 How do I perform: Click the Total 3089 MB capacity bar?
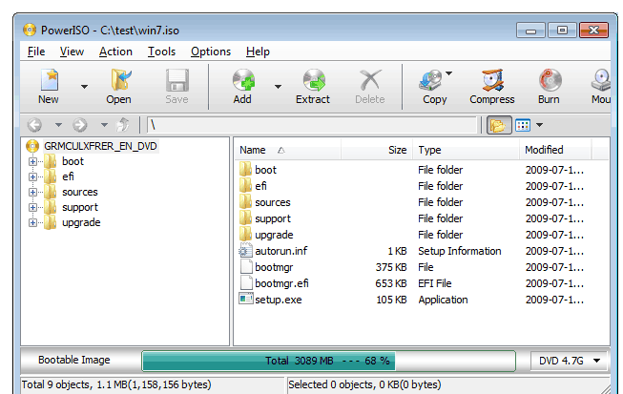tap(328, 361)
